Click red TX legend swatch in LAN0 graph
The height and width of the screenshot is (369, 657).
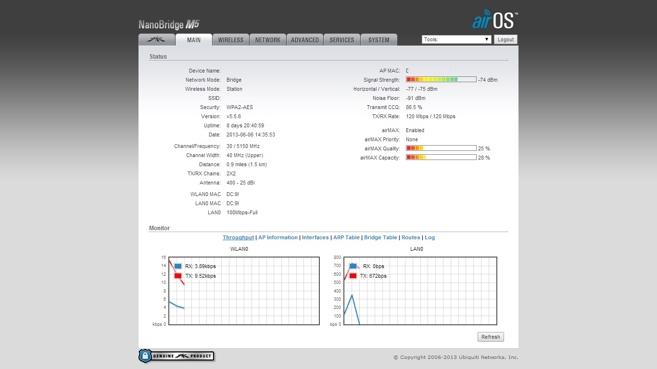click(353, 276)
